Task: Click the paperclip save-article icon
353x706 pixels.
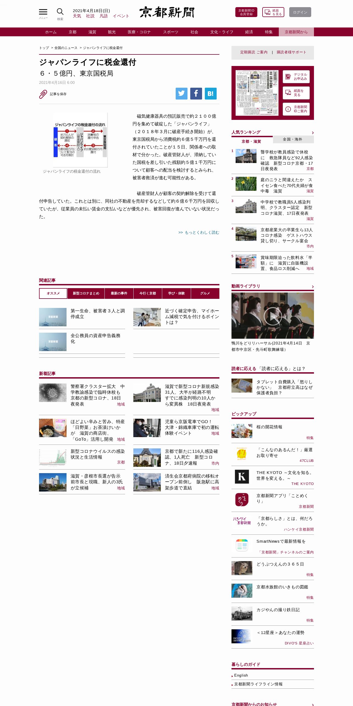Action: 43,94
